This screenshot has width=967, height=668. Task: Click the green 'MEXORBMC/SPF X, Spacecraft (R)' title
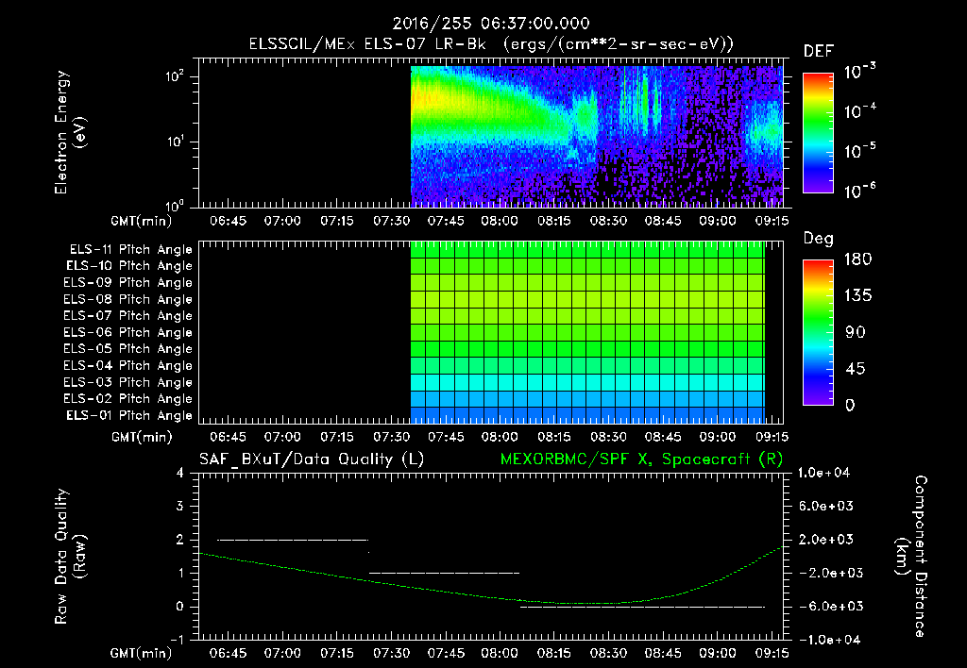[x=641, y=459]
